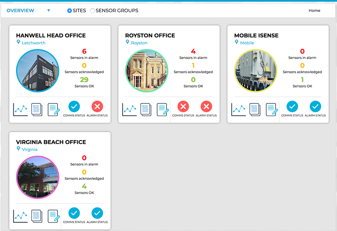Click Royston Office comms status icon
337x231 pixels.
coord(183,107)
